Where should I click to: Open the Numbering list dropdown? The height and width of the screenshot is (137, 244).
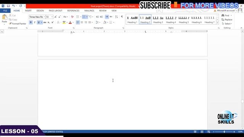pos(87,17)
